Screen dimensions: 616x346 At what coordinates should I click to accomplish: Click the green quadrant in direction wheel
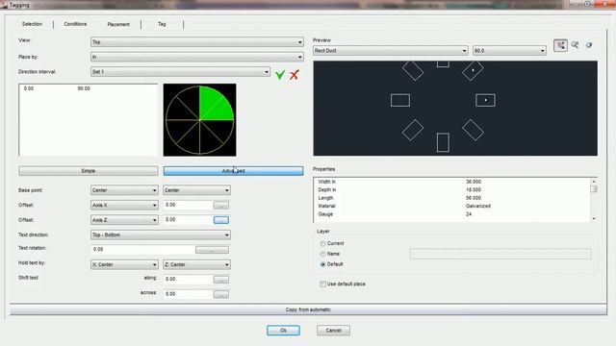(x=214, y=104)
